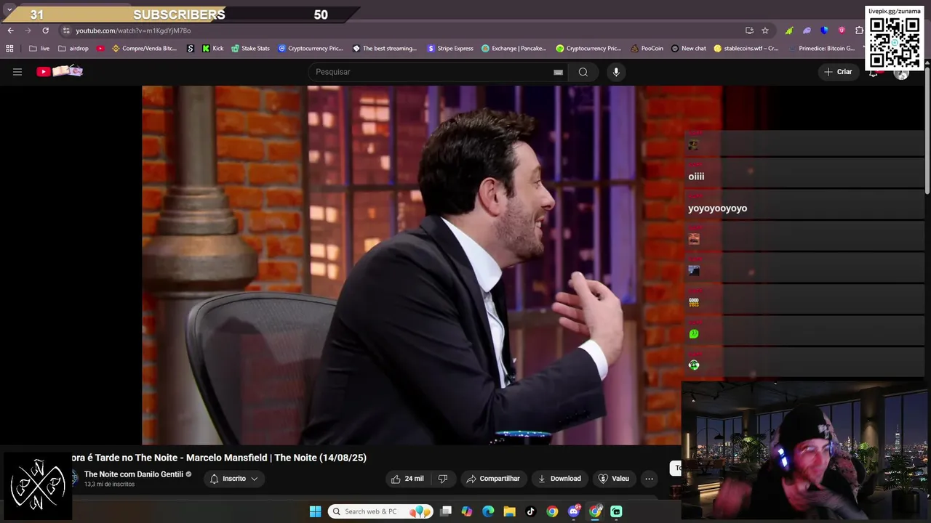Click the browser address bar URL

[133, 31]
